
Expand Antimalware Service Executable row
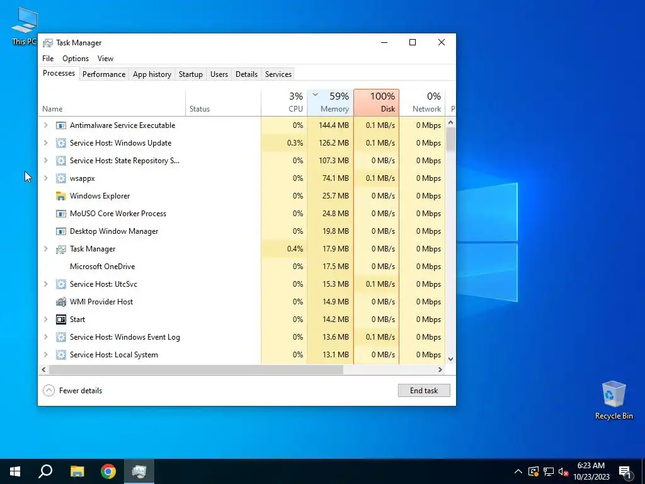pos(45,125)
